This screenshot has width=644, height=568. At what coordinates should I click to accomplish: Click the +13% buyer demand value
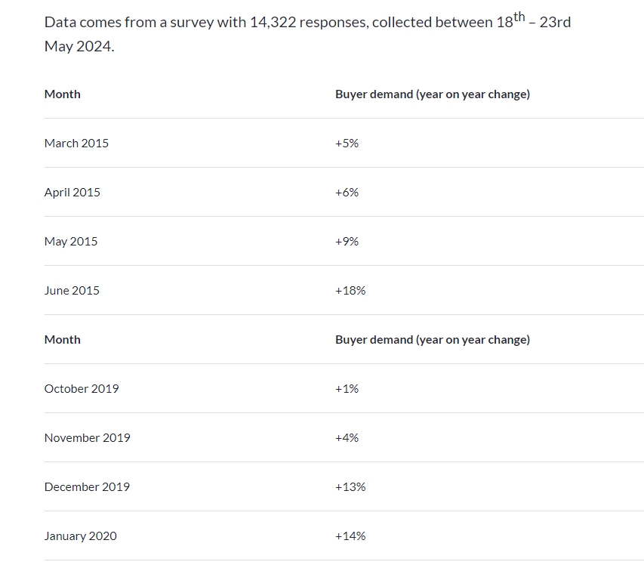click(x=350, y=487)
